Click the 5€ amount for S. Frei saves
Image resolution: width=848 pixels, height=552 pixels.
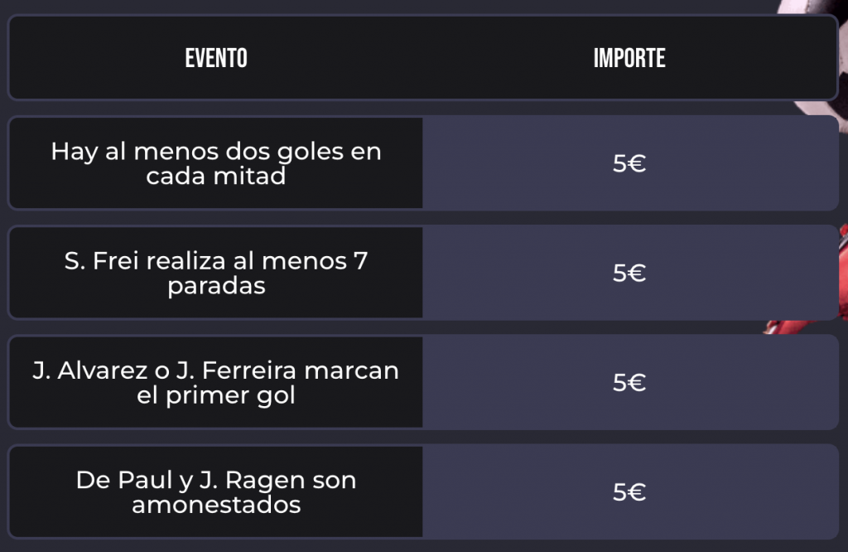pos(629,273)
